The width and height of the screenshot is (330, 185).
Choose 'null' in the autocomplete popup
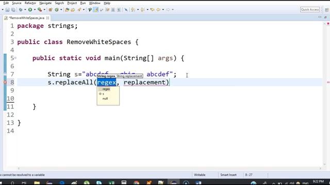[x=105, y=99]
